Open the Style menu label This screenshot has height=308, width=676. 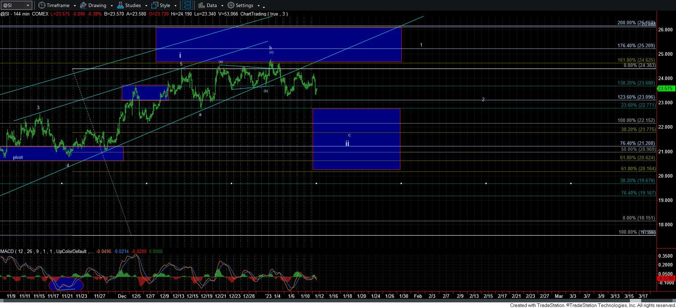pyautogui.click(x=165, y=5)
